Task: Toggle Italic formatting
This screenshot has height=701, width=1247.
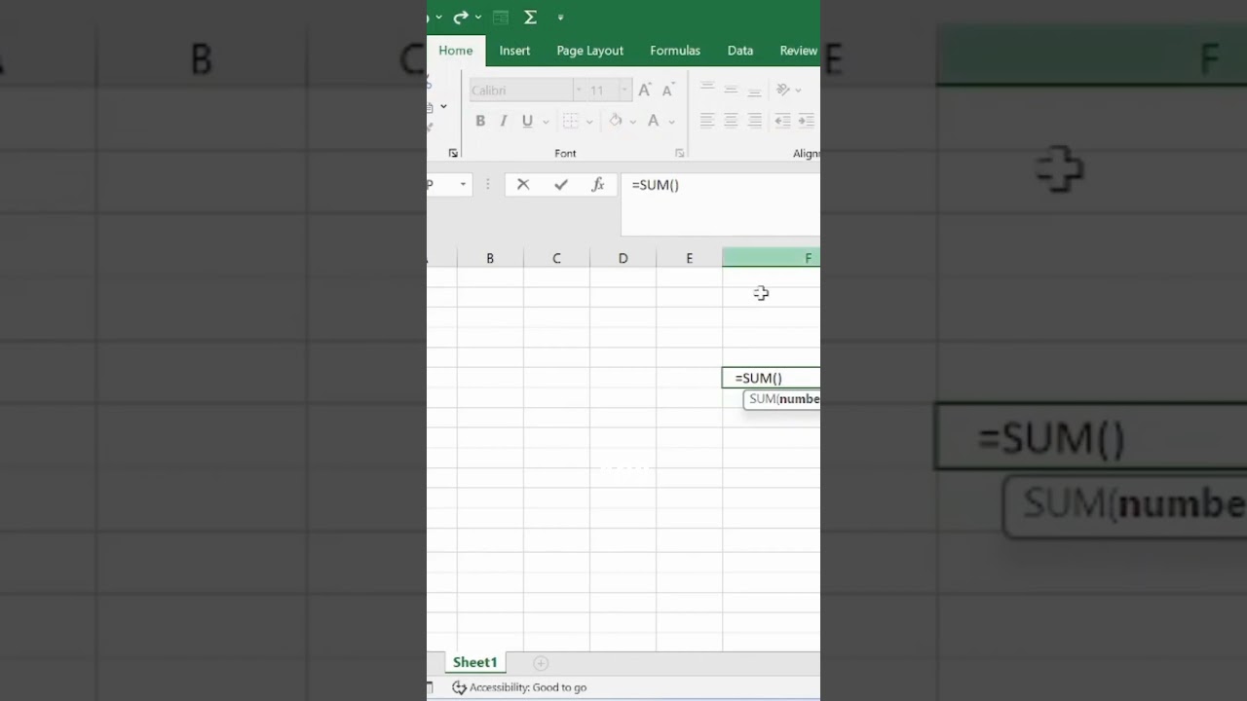Action: [504, 121]
